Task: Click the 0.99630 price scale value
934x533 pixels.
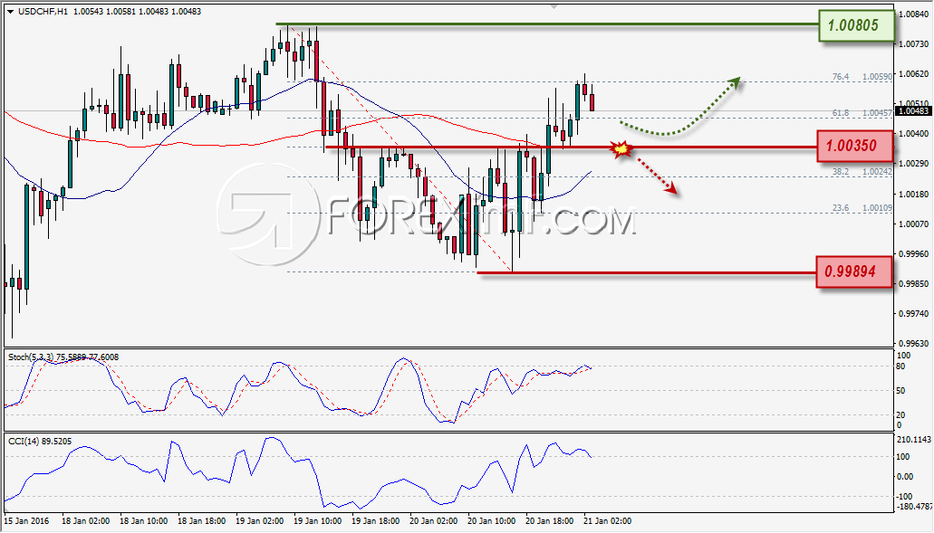Action: 914,343
